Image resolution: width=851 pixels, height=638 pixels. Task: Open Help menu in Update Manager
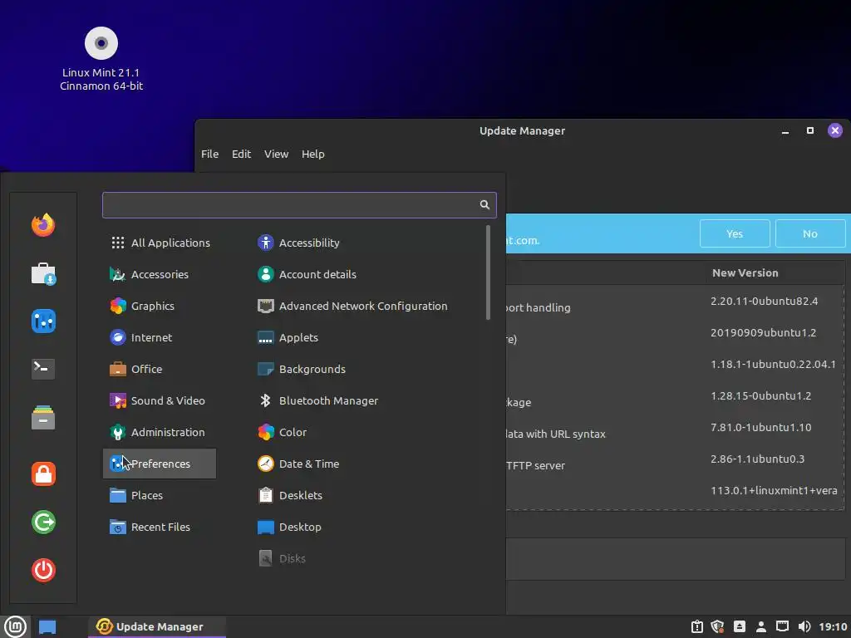[313, 154]
